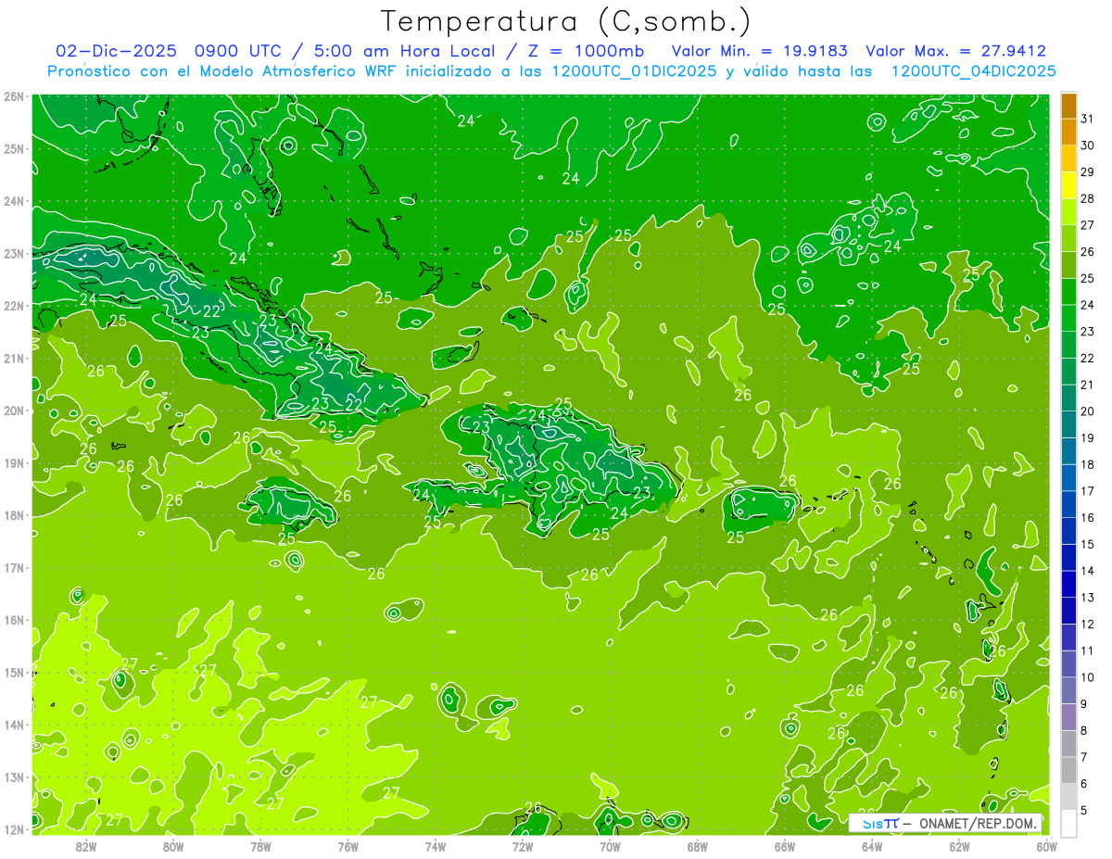Click the '62W' longitude axis label

click(x=959, y=846)
